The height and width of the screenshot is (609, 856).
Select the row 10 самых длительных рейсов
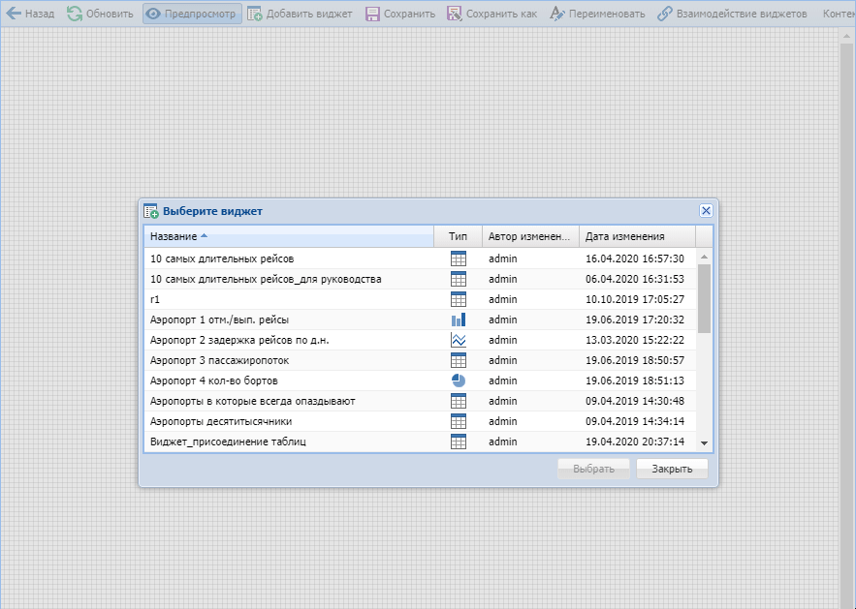(x=421, y=259)
